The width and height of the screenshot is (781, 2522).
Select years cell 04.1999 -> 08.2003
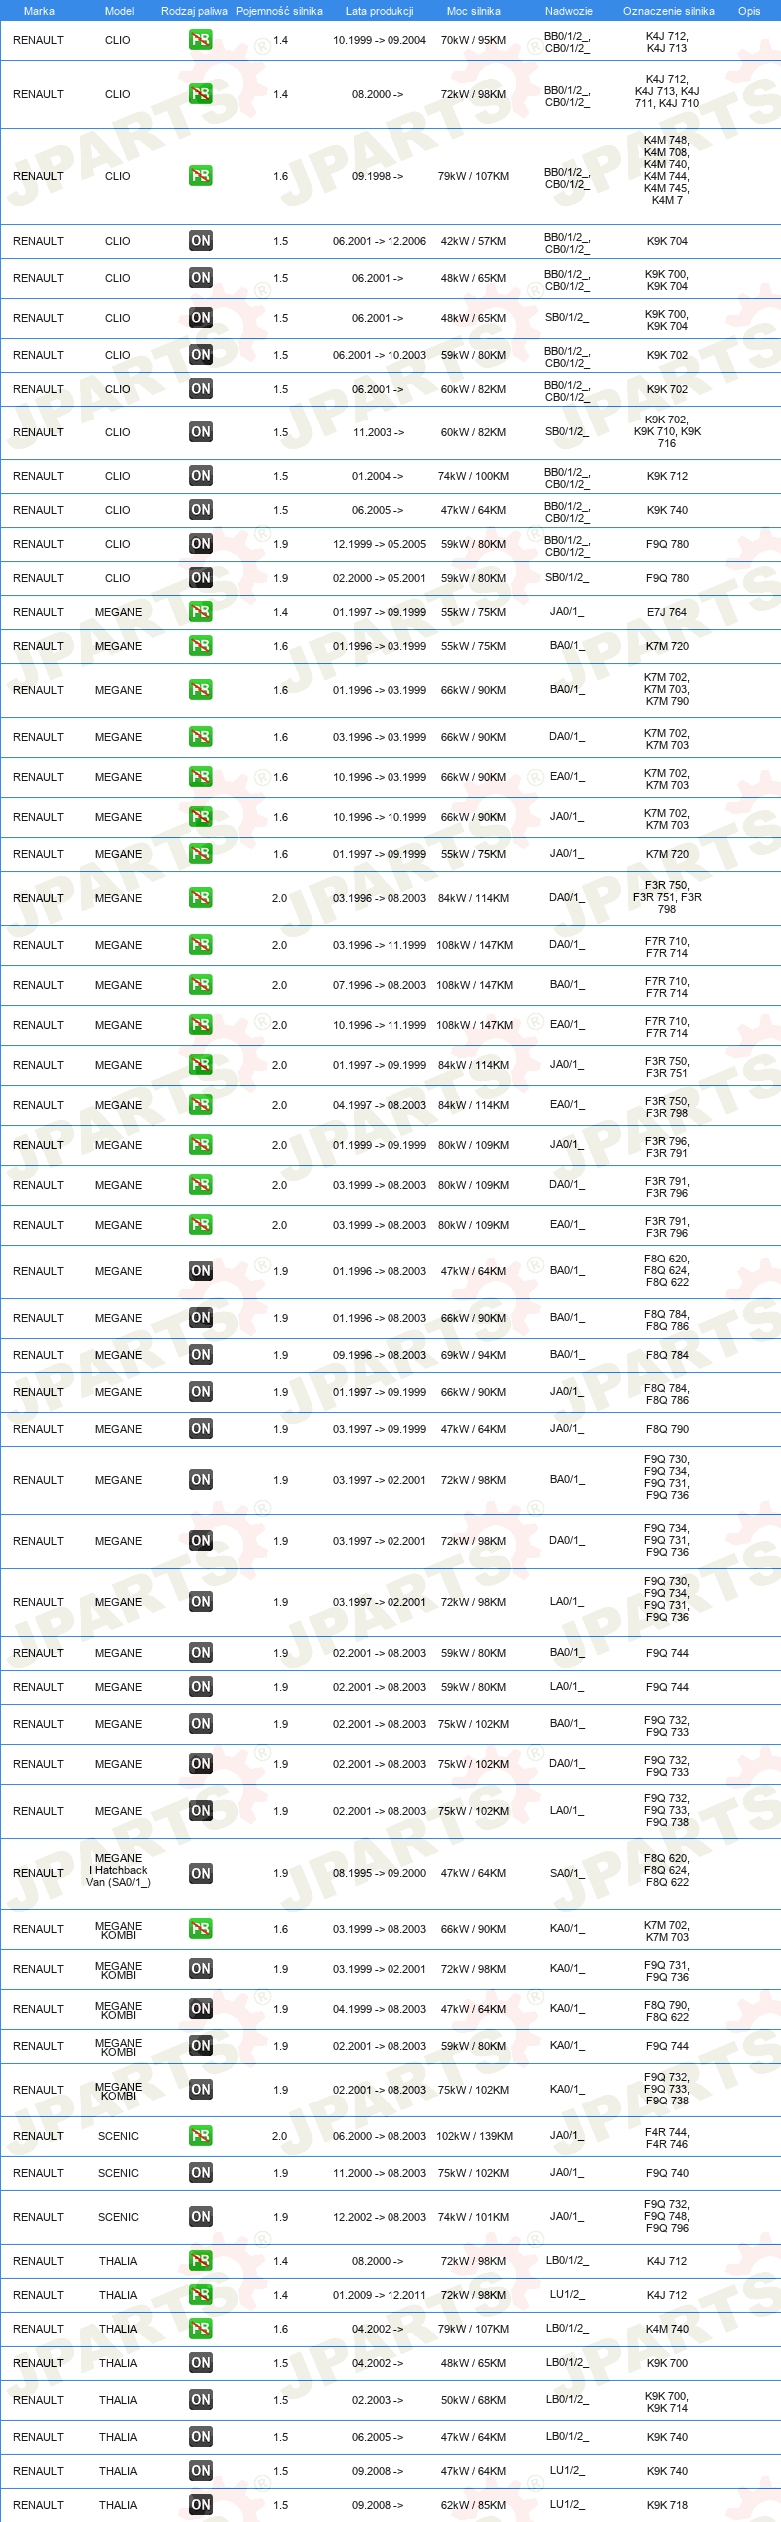pyautogui.click(x=380, y=2009)
